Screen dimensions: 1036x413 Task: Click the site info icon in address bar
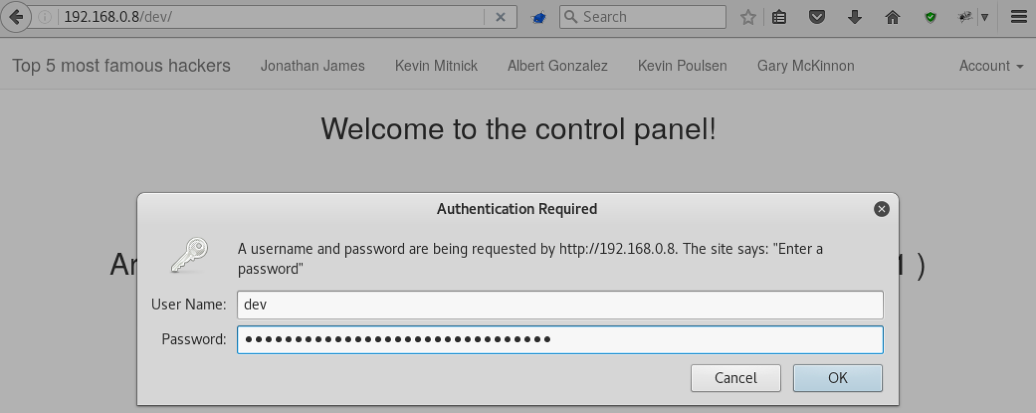click(x=44, y=17)
